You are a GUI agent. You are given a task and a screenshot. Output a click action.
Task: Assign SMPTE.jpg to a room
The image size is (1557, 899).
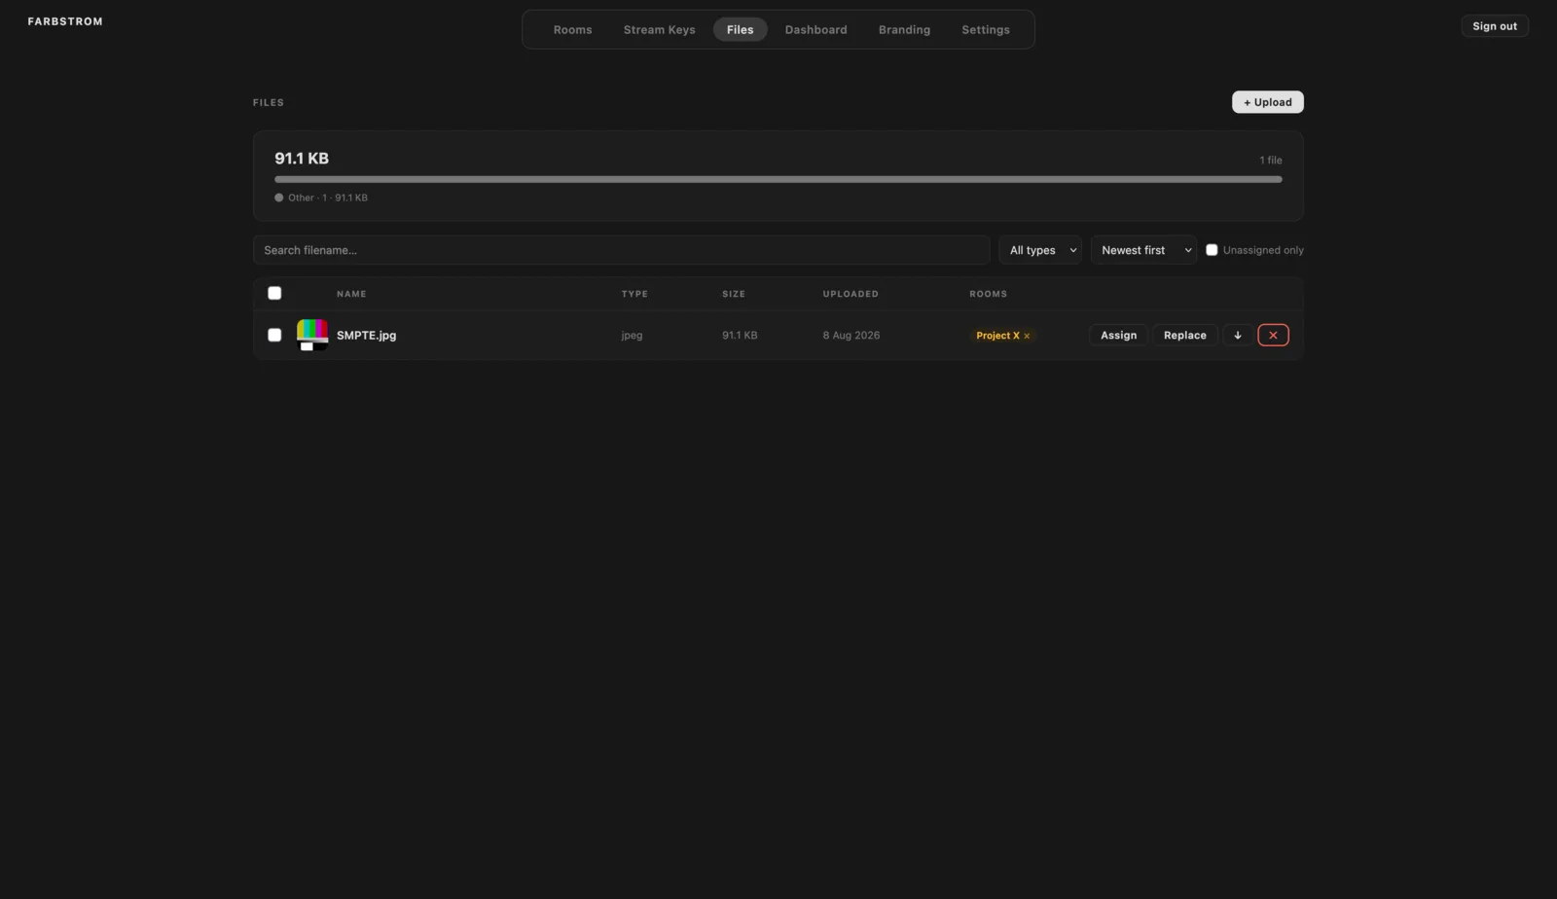[1118, 335]
